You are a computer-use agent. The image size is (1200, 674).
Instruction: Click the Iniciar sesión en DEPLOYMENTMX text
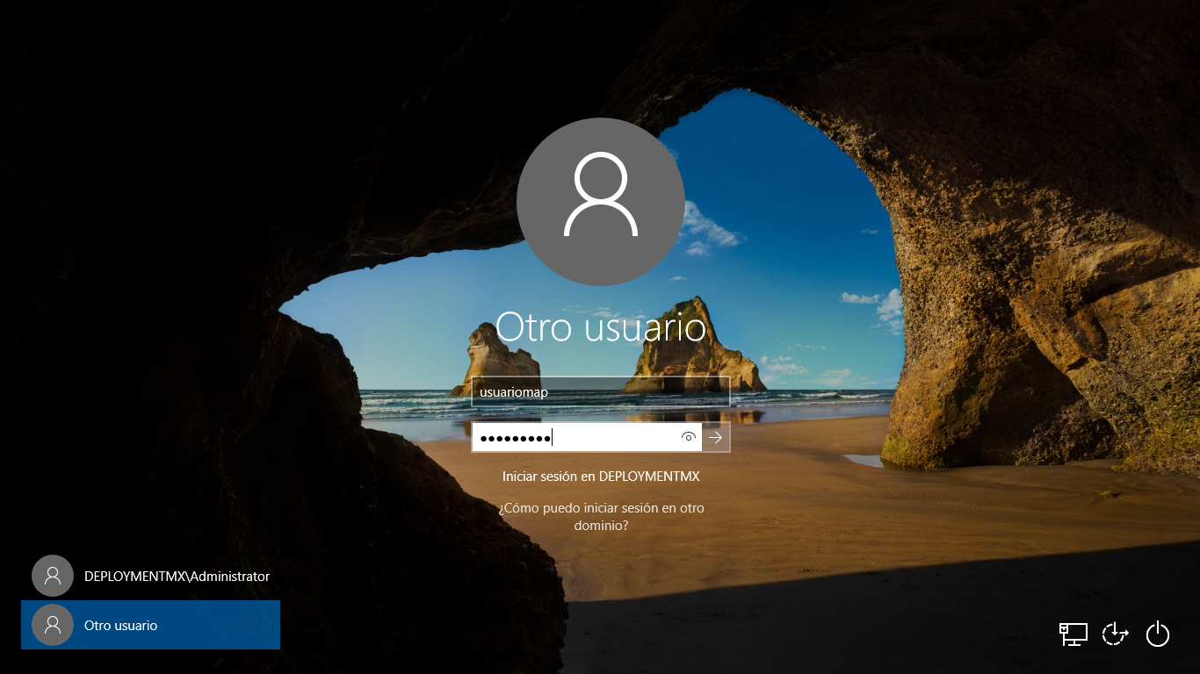click(601, 477)
